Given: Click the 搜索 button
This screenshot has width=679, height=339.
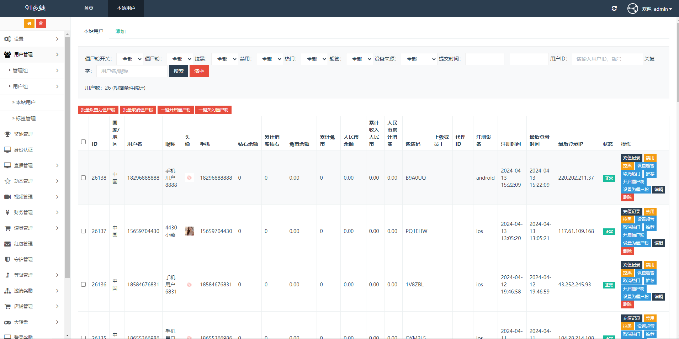Looking at the screenshot, I should [x=178, y=71].
